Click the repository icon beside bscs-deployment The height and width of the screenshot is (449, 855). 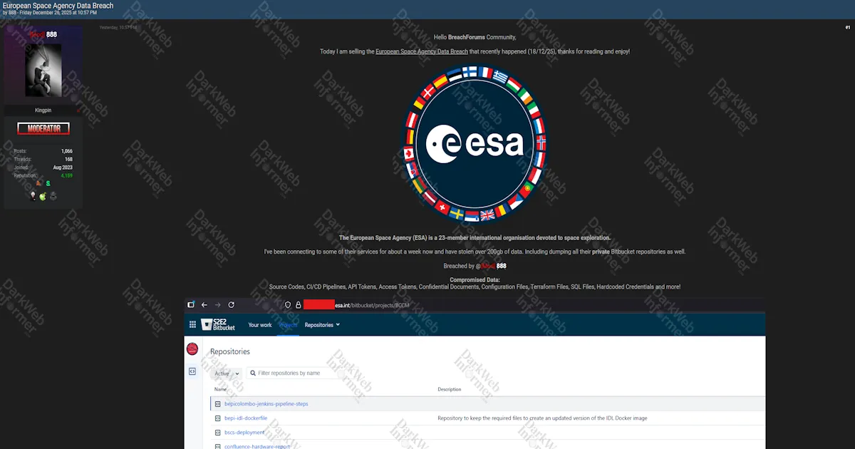[x=217, y=432]
